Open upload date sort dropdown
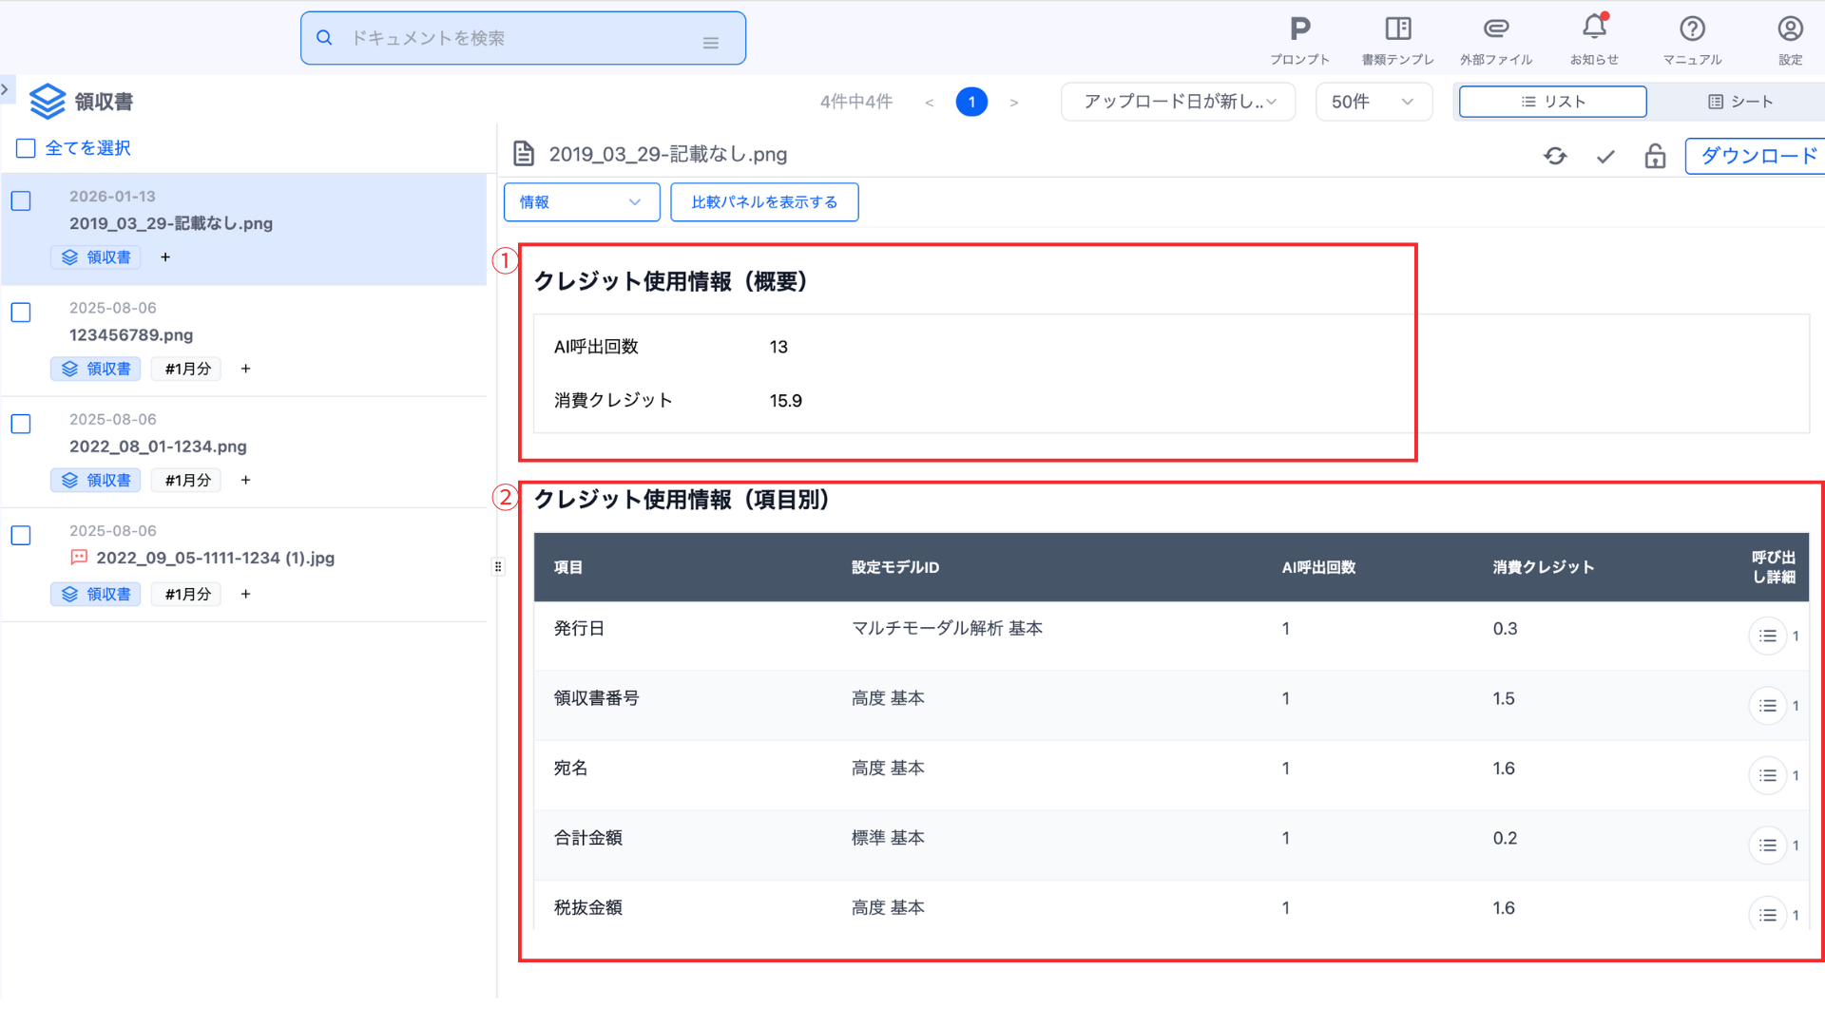 pyautogui.click(x=1178, y=102)
